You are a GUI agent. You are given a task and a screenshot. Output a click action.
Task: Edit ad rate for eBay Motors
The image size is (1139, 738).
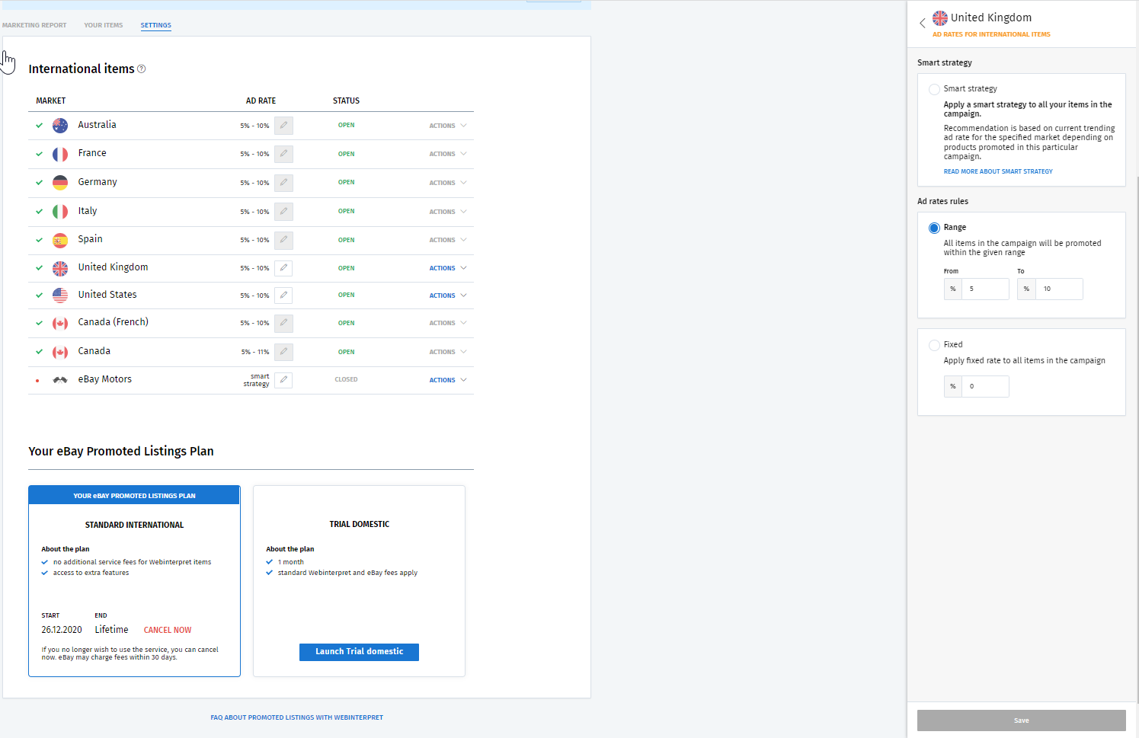pos(283,379)
